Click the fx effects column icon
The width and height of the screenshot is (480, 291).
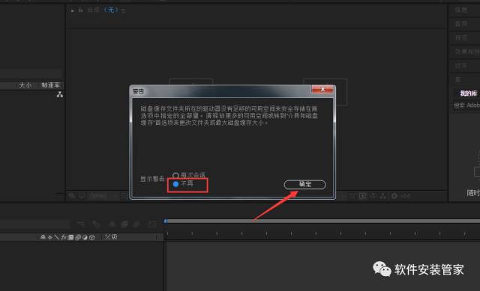point(63,237)
